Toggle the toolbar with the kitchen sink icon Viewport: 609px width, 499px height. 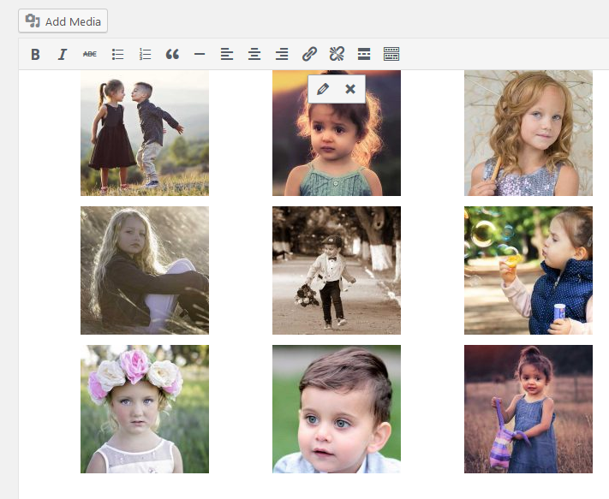391,55
